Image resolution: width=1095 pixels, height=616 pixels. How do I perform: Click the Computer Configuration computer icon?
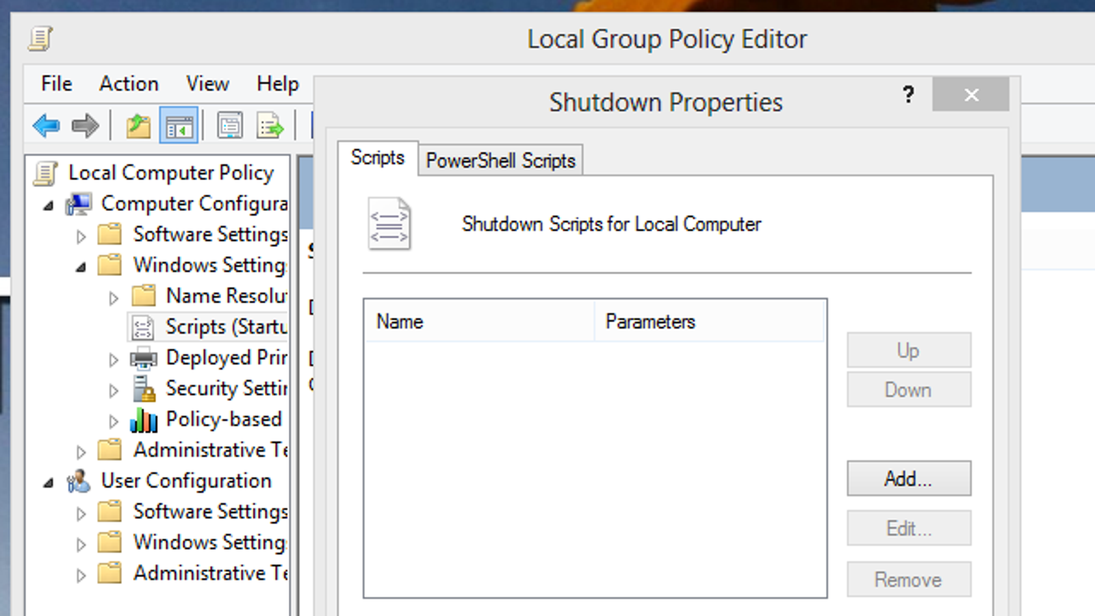(x=79, y=204)
